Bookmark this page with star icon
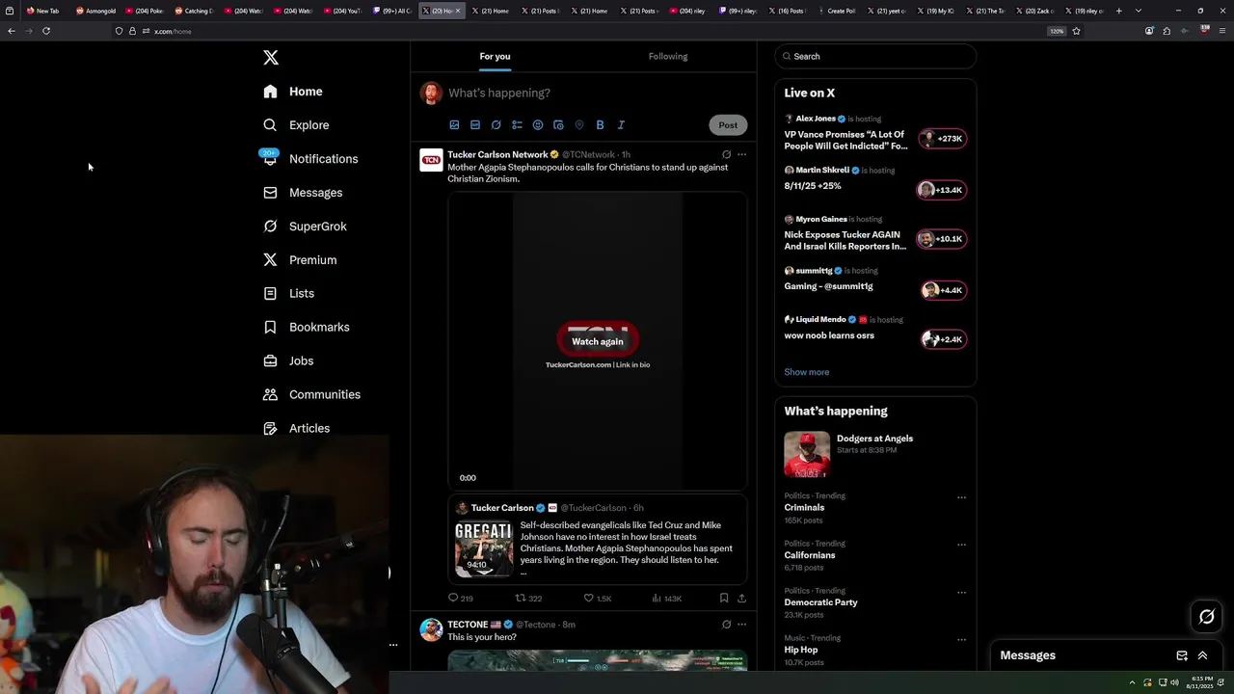The image size is (1234, 694). 1076,31
